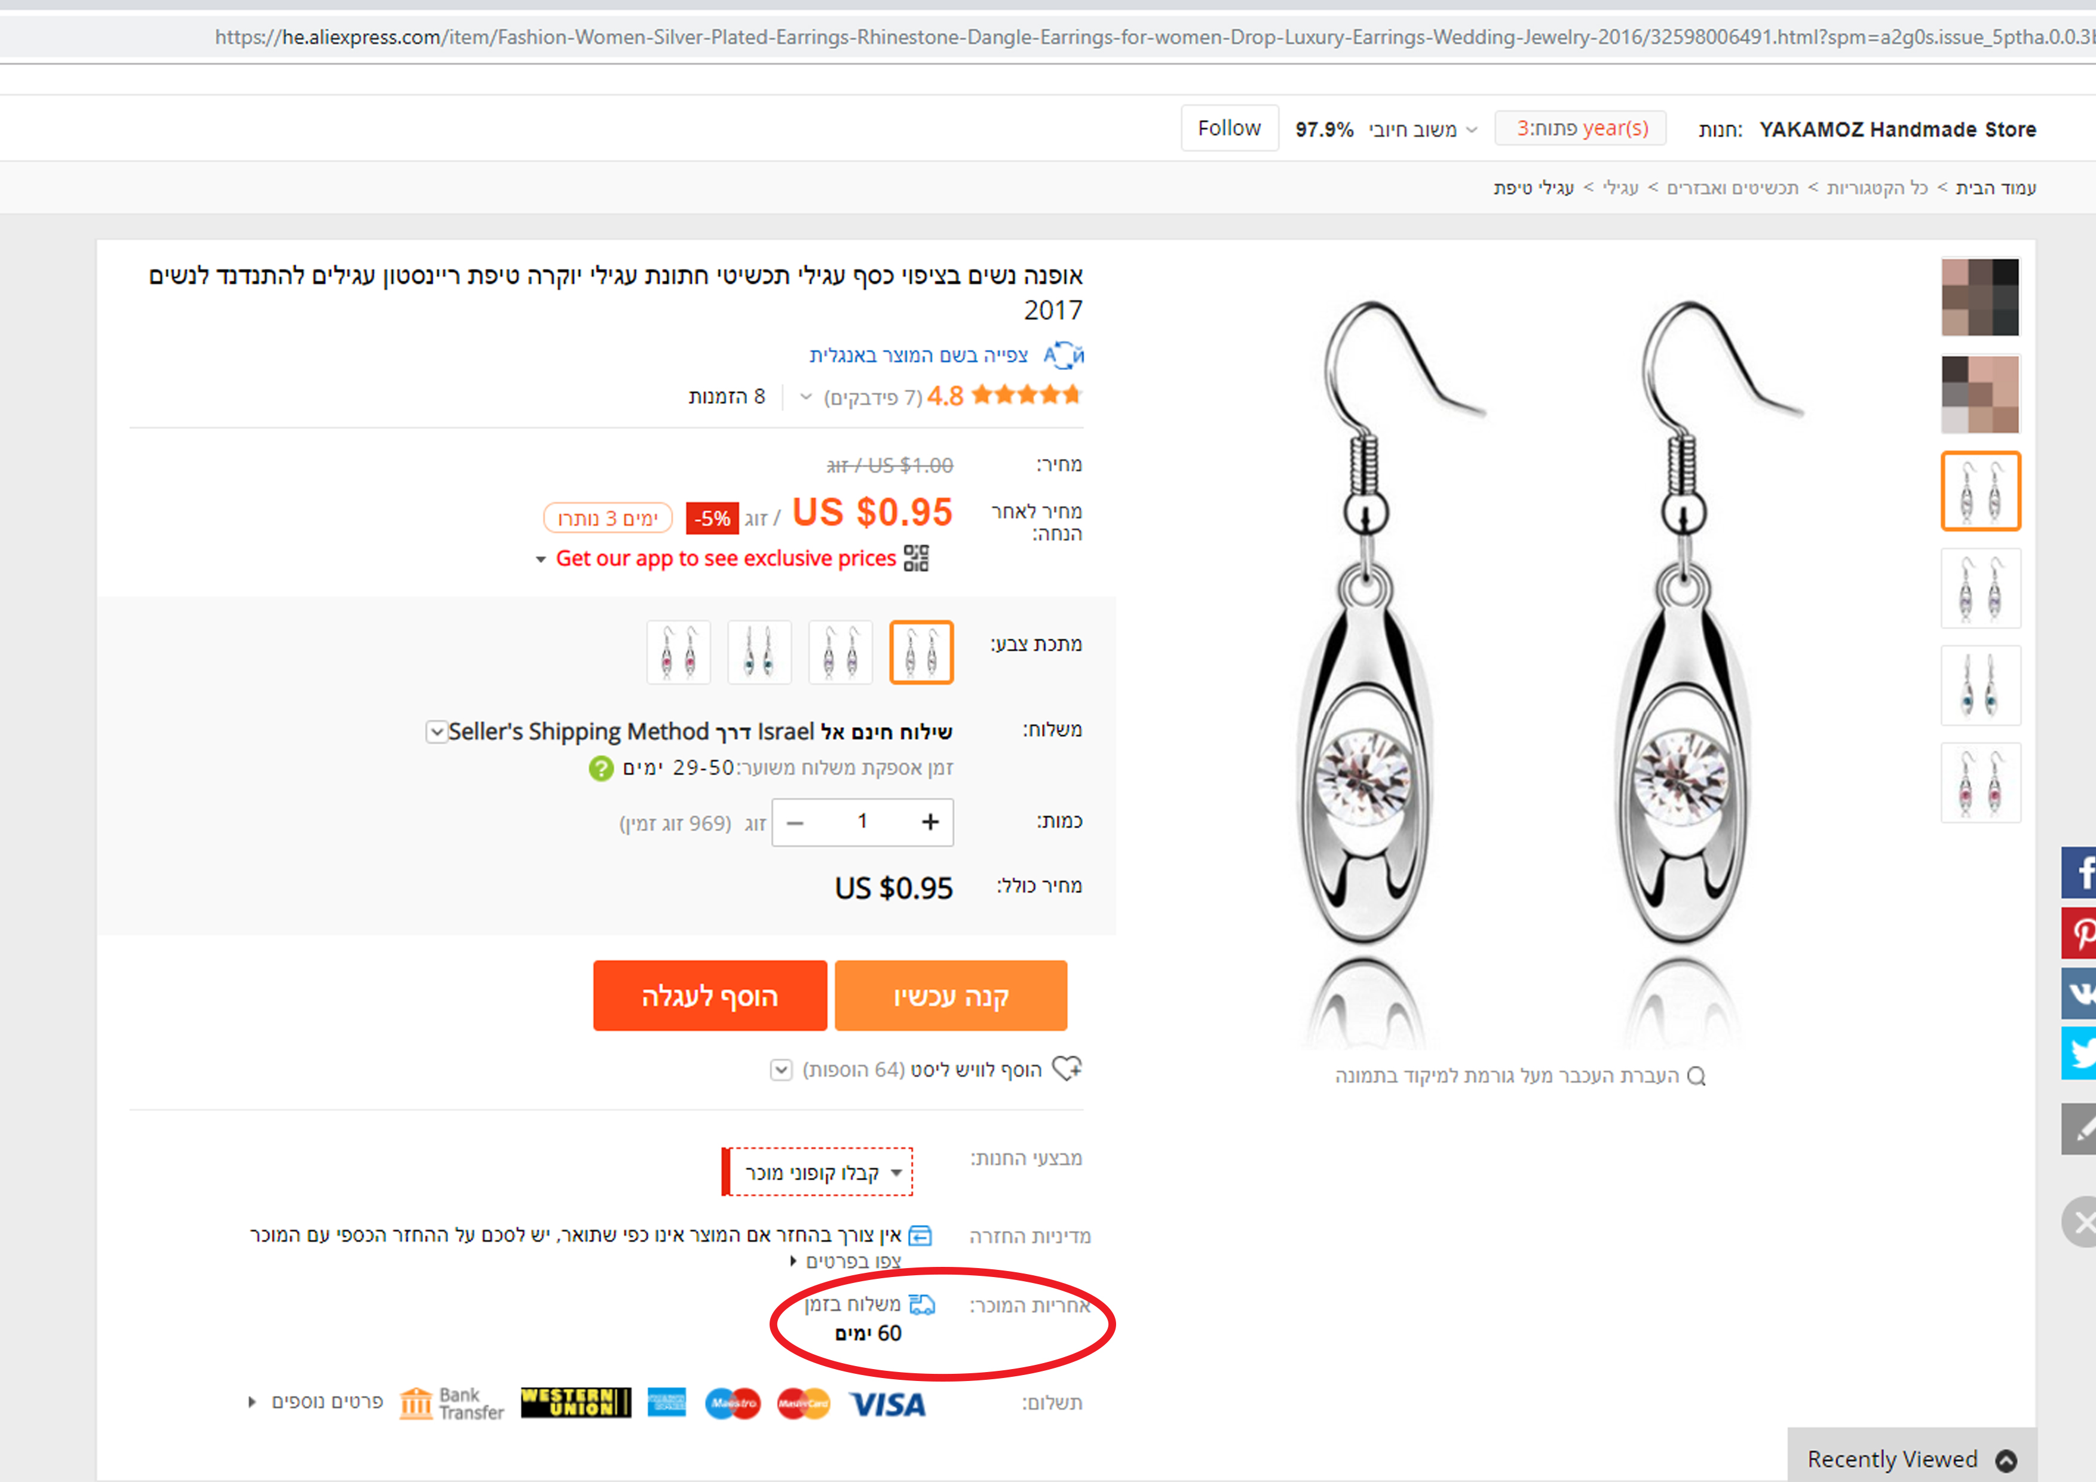Viewport: 2096px width, 1482px height.
Task: Open the Seller's Shipping Method dropdown
Action: click(436, 731)
